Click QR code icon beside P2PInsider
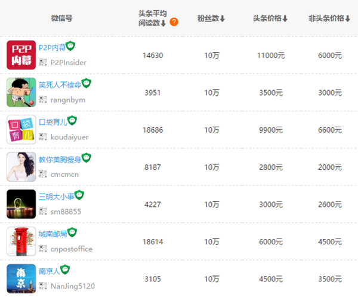The image size is (358, 297). pyautogui.click(x=43, y=62)
